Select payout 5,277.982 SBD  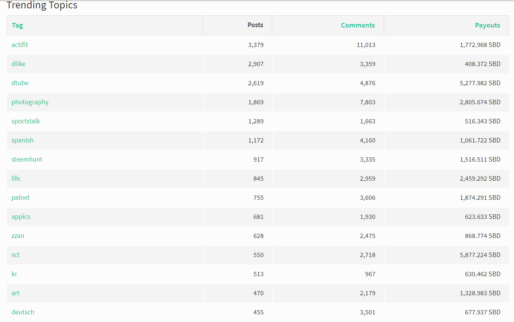(480, 83)
